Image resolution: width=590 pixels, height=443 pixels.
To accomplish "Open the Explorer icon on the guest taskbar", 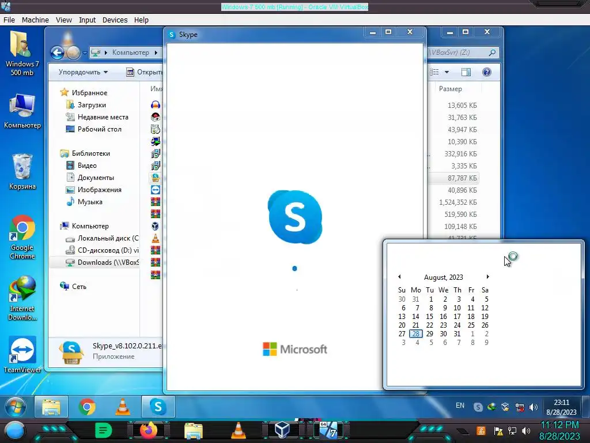I will pos(51,407).
